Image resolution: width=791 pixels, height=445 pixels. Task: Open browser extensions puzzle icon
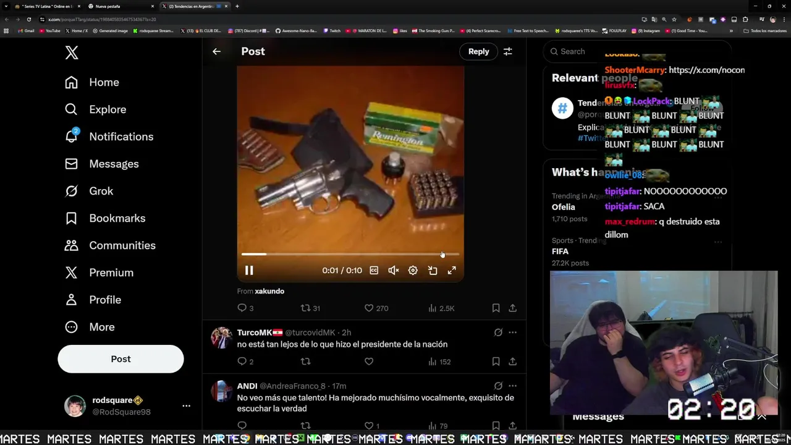click(745, 19)
